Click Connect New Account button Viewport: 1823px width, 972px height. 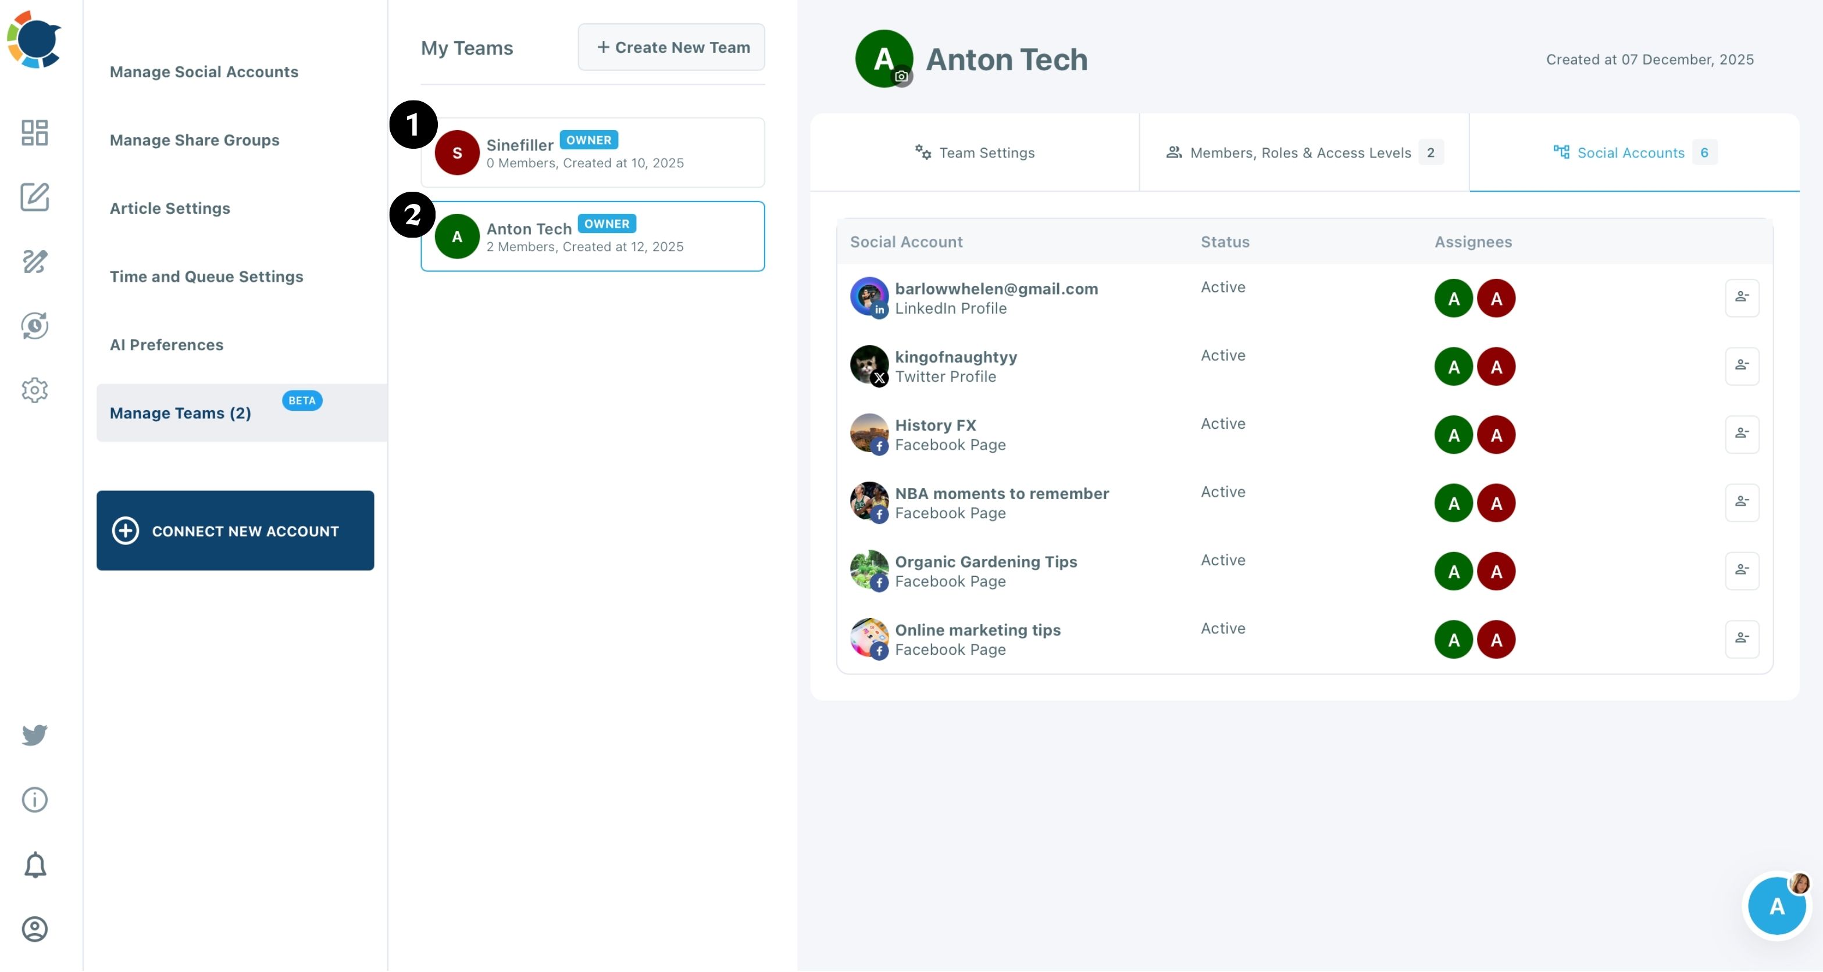click(235, 530)
